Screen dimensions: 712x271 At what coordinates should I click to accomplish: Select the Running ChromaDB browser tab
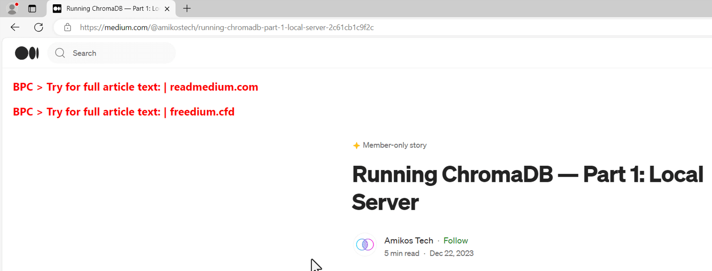point(111,8)
